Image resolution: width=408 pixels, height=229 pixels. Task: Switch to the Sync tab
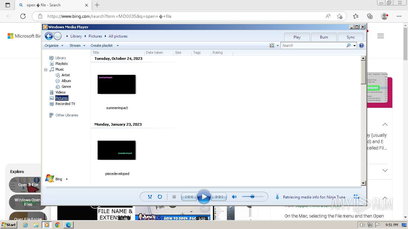coord(351,37)
